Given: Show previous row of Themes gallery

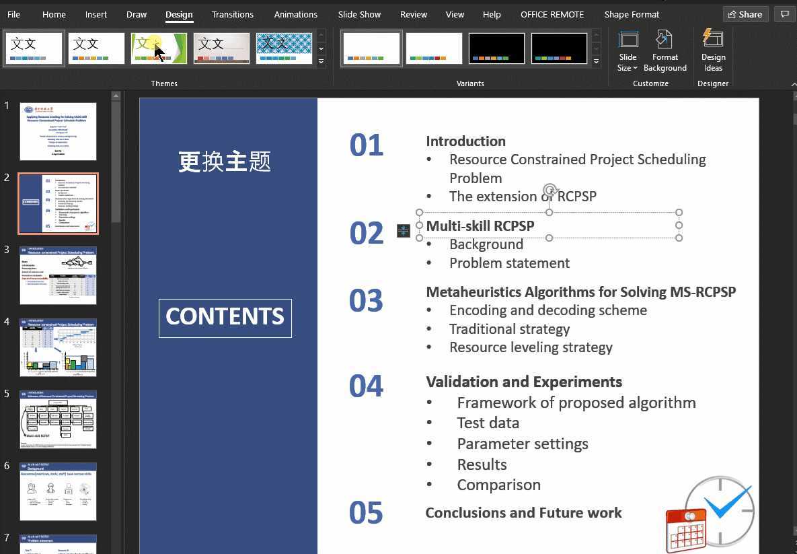Looking at the screenshot, I should pyautogui.click(x=321, y=36).
